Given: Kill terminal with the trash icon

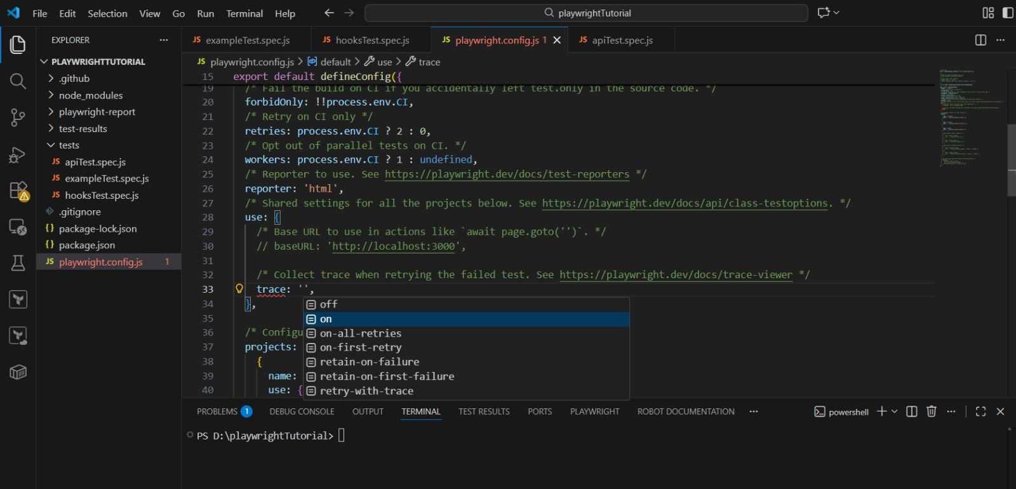Looking at the screenshot, I should (x=931, y=412).
